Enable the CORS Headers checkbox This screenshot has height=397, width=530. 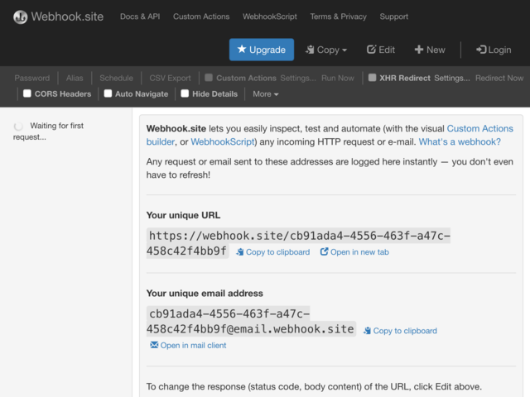27,93
